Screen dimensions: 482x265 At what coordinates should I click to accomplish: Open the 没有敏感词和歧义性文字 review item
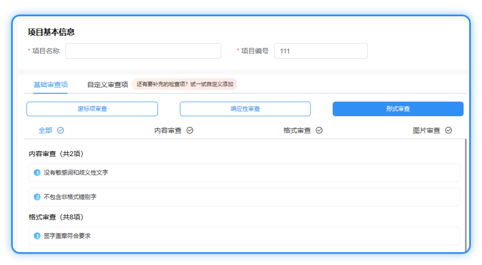point(244,173)
